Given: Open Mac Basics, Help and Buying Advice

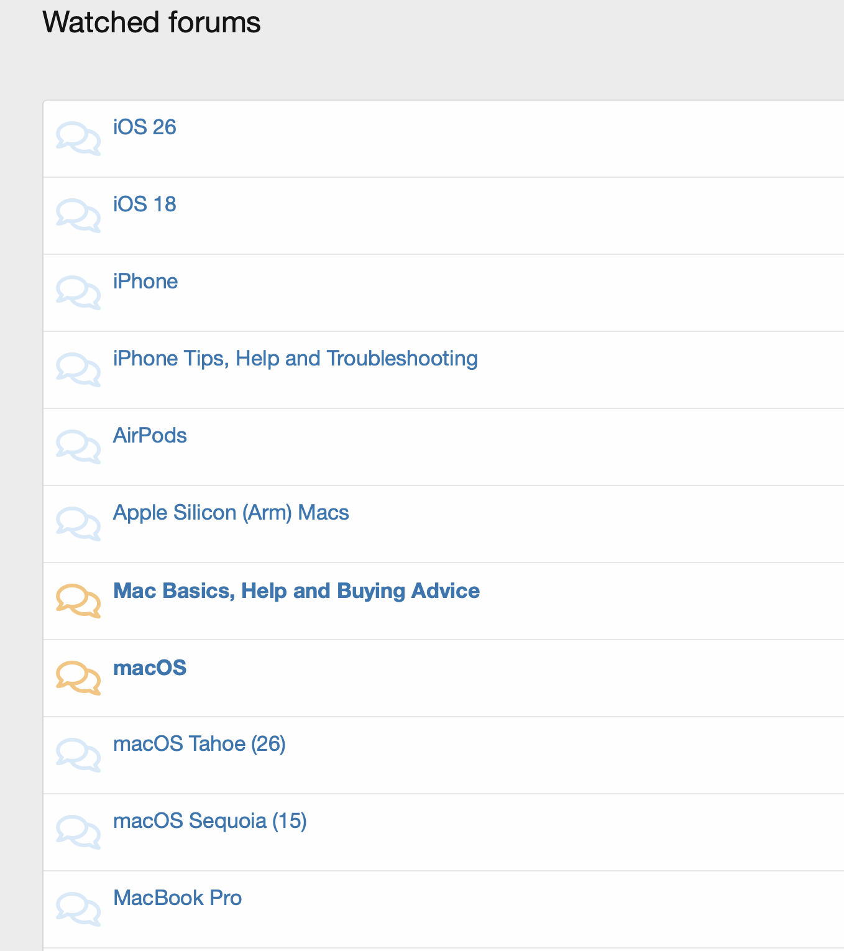Looking at the screenshot, I should coord(296,590).
